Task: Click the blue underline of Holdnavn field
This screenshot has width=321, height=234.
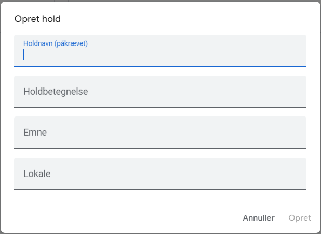Action: 160,66
